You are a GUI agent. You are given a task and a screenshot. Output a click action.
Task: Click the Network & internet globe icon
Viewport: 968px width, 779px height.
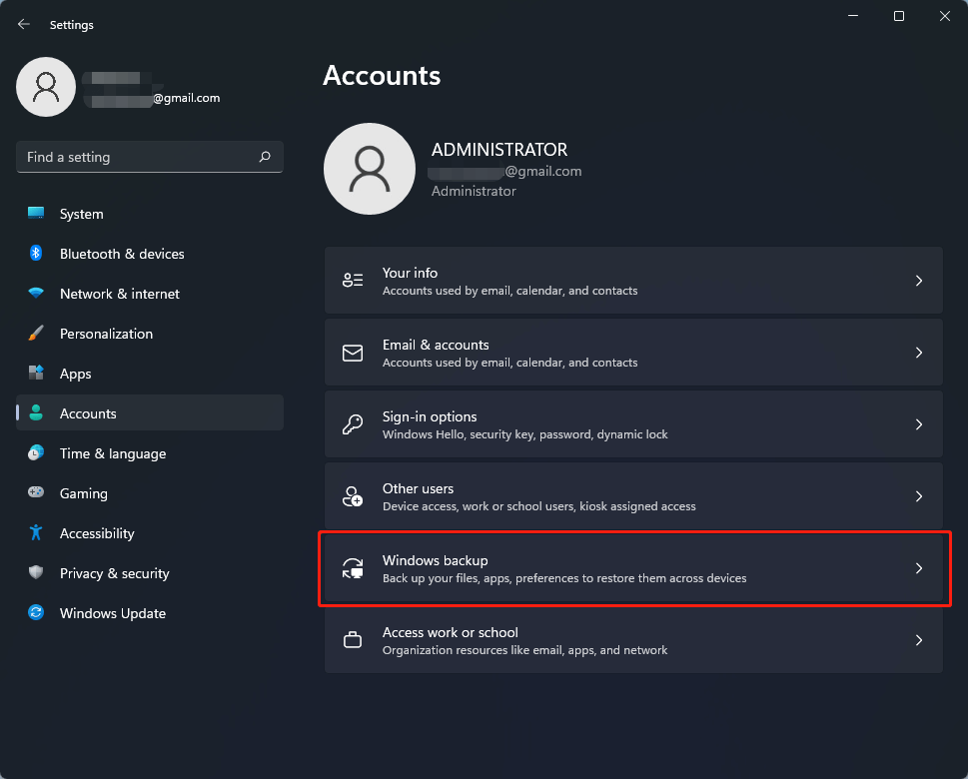pos(37,294)
